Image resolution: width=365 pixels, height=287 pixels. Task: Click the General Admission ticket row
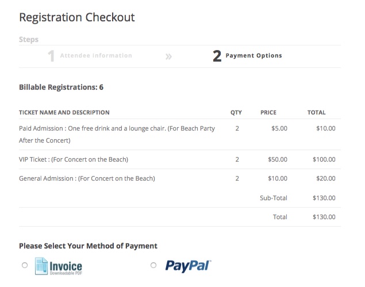coord(180,178)
